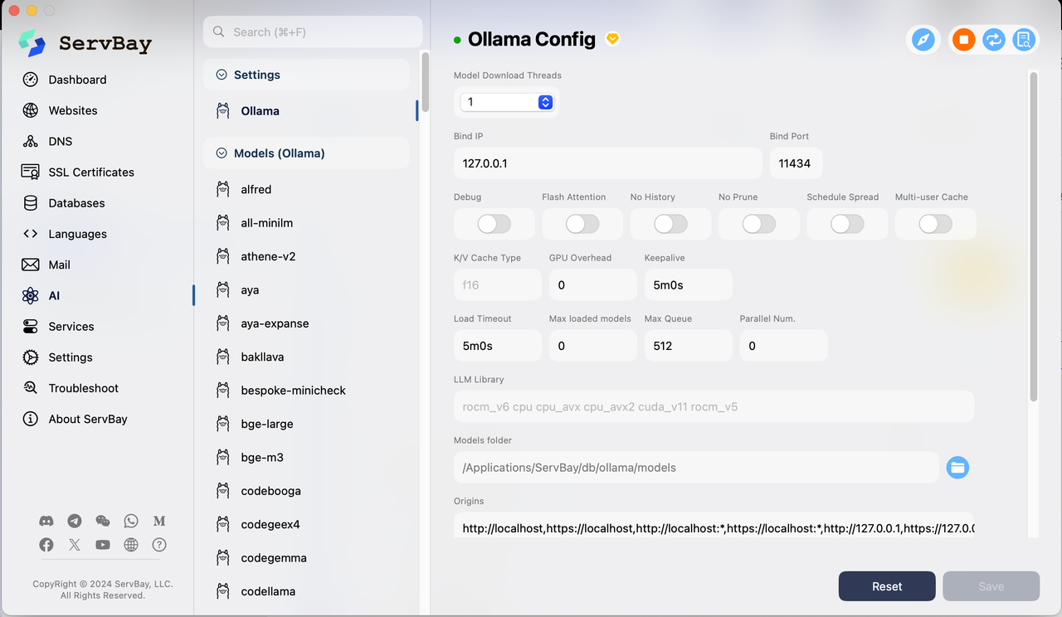
Task: Reset the Ollama configuration
Action: tap(887, 586)
